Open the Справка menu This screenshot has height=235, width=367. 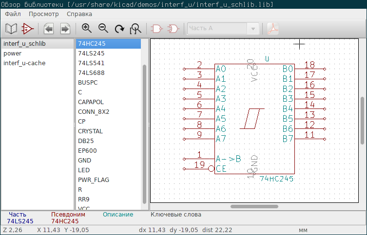[79, 14]
